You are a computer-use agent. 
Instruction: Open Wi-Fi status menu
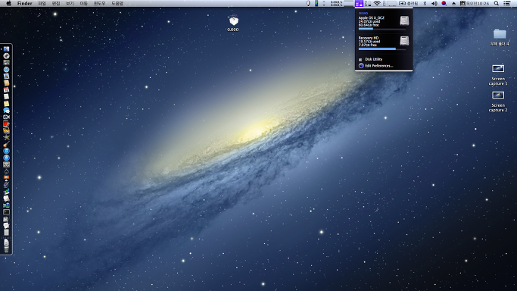point(377,3)
